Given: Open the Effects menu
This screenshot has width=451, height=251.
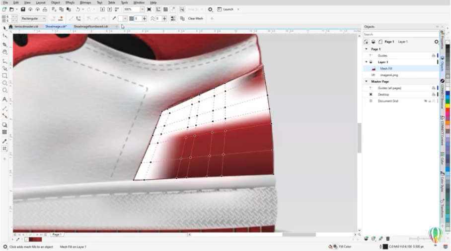Looking at the screenshot, I should point(70,2).
